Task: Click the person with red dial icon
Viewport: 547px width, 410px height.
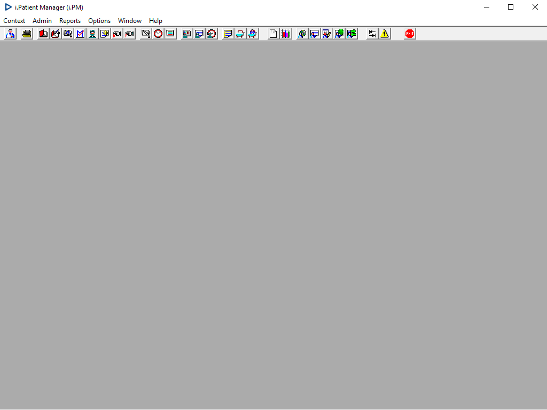Action: pos(212,34)
